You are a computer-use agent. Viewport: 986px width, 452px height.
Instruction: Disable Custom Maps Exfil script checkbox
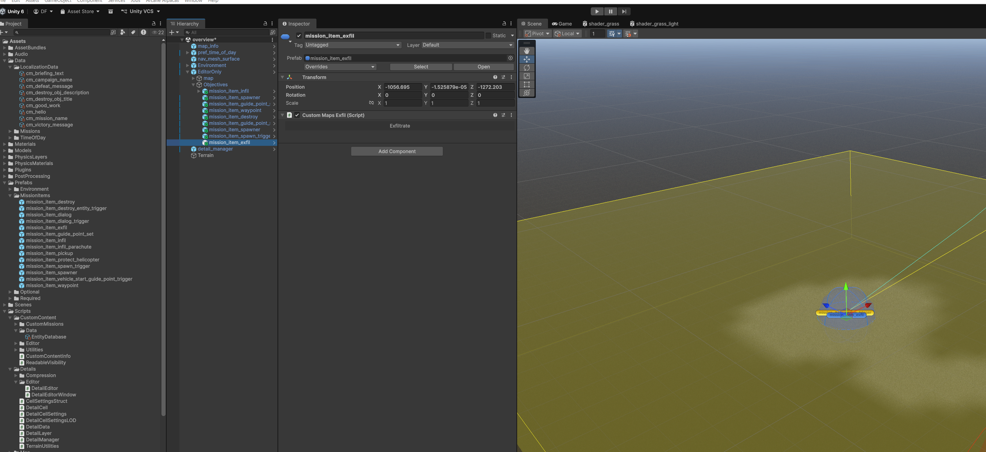coord(297,115)
